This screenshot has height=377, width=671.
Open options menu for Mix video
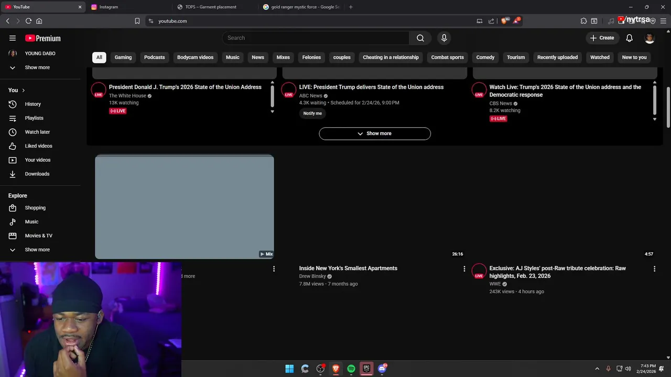click(274, 269)
